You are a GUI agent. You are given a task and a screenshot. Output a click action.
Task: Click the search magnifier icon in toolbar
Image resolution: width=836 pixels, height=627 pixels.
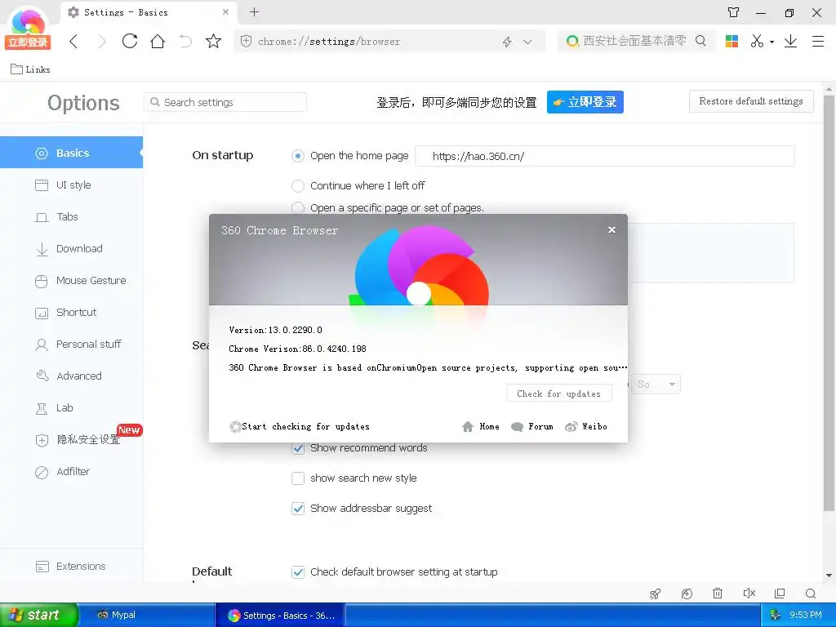coord(700,41)
